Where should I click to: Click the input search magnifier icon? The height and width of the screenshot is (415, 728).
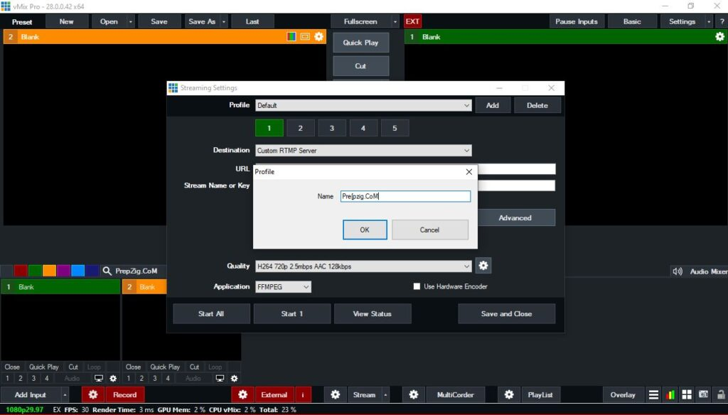coord(107,271)
